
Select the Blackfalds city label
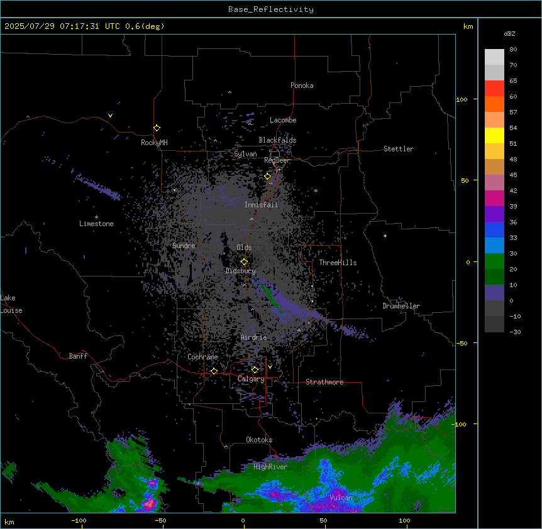pos(277,140)
